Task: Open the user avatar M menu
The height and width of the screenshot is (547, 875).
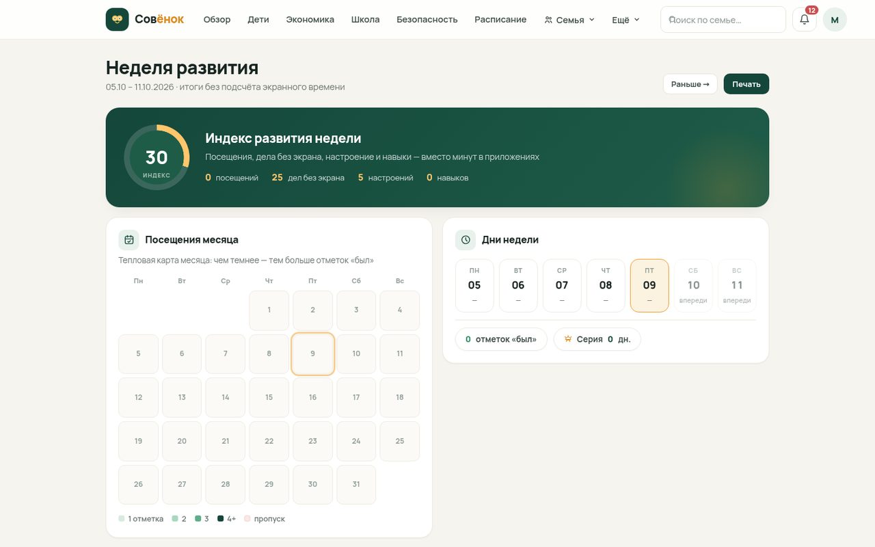Action: pos(835,20)
